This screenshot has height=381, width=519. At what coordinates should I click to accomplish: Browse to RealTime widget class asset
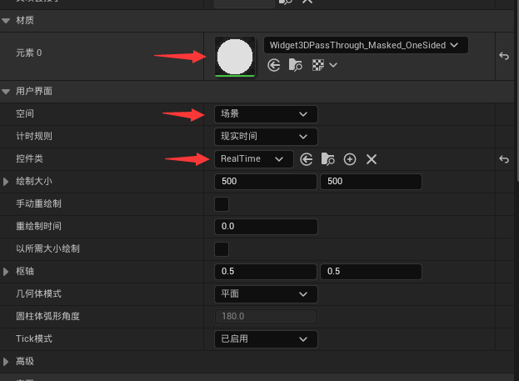point(327,159)
